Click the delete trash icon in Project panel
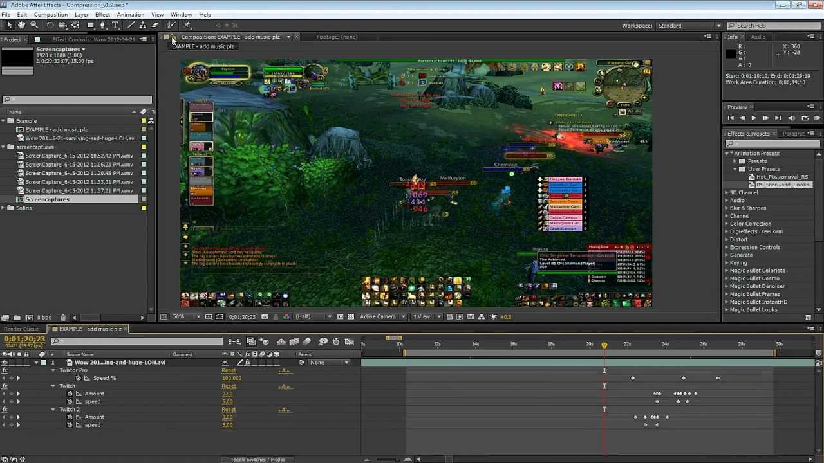 pos(62,318)
